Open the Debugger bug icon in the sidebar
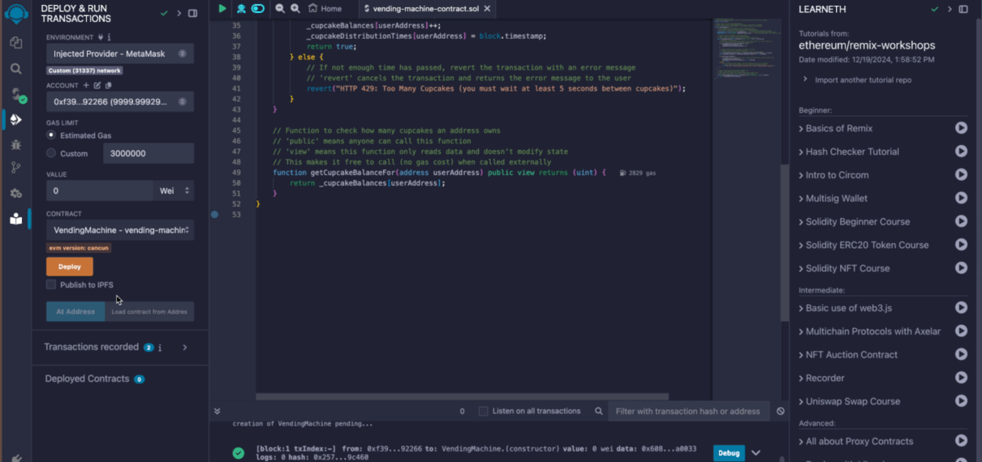Image resolution: width=982 pixels, height=462 pixels. [x=15, y=144]
